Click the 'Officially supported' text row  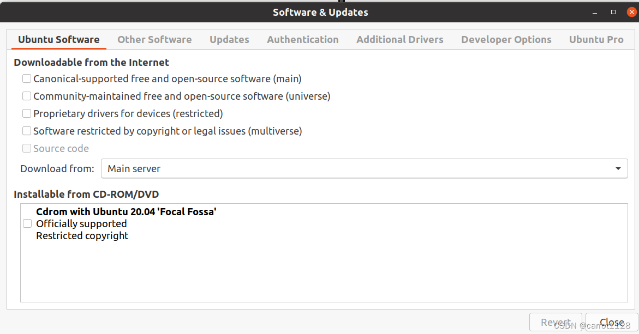point(81,224)
